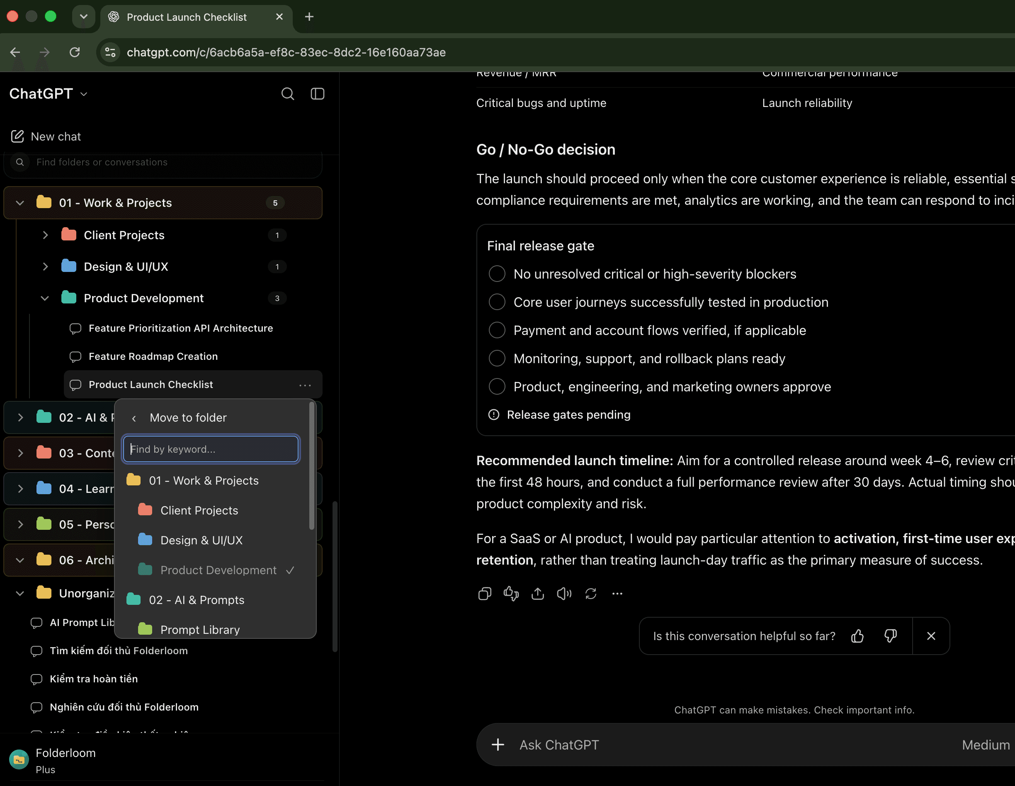
Task: Dismiss the conversation helpful prompt
Action: click(931, 636)
